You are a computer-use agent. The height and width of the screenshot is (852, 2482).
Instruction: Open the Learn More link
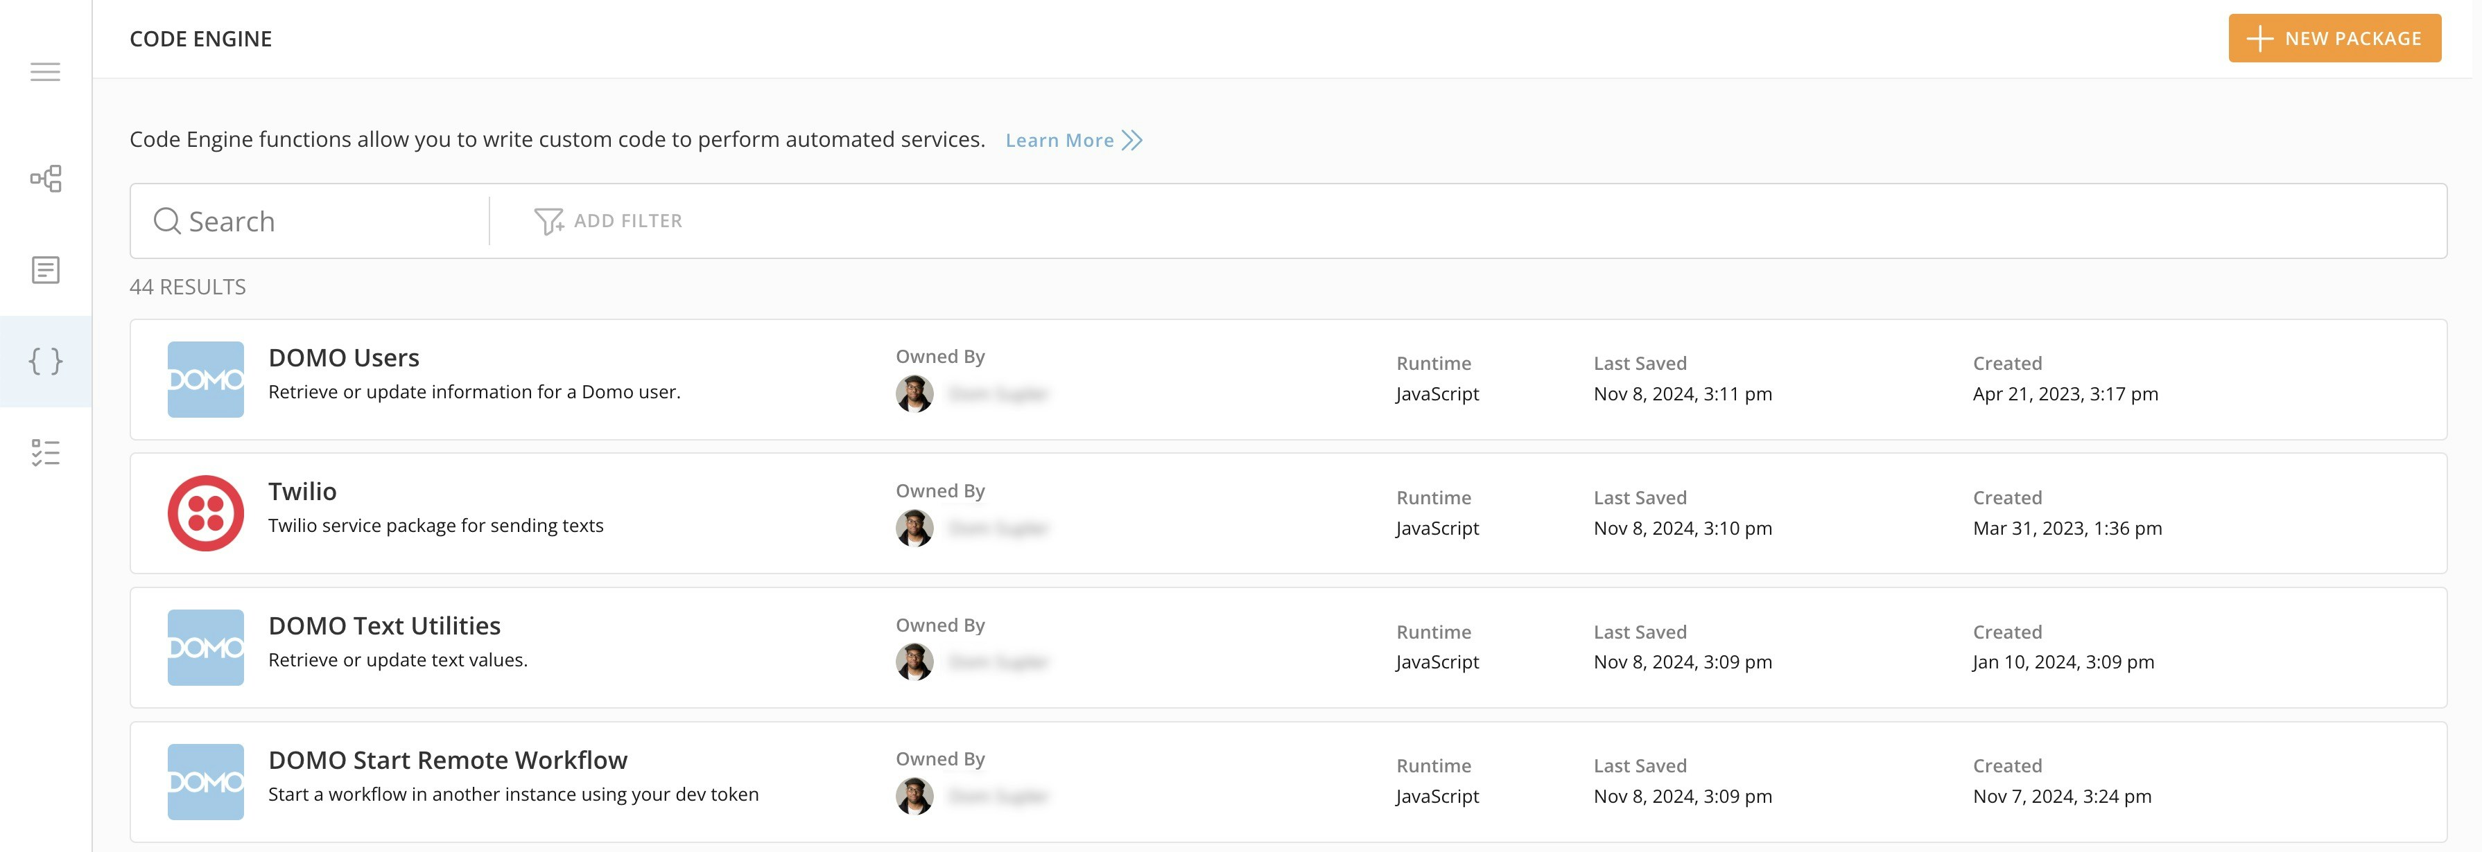pos(1059,141)
